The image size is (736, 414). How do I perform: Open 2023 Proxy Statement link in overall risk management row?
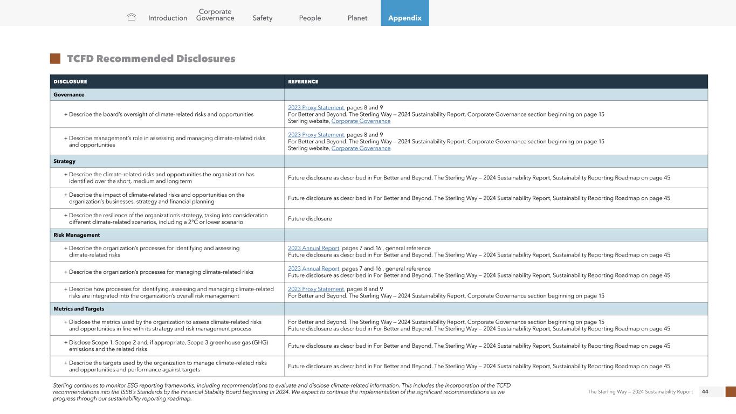click(316, 289)
